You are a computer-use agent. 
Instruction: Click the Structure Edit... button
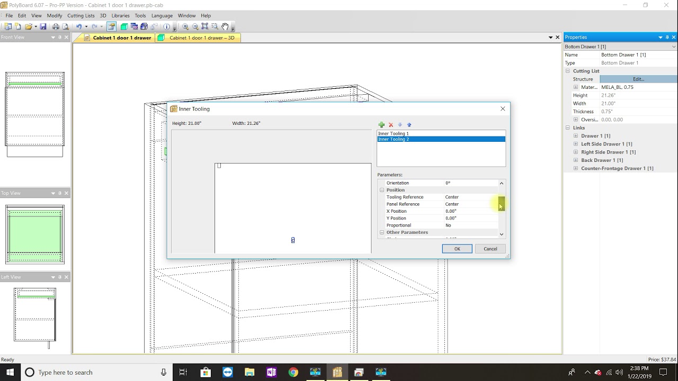coord(638,79)
